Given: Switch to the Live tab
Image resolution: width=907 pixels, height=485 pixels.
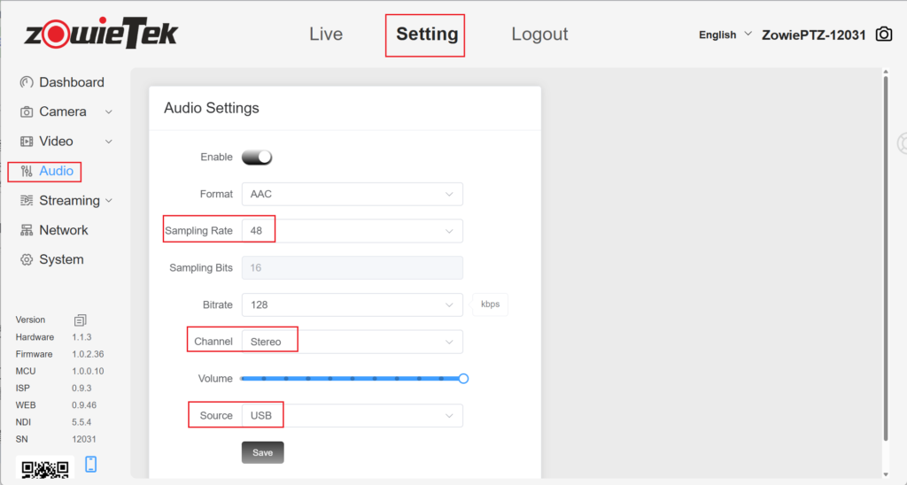Looking at the screenshot, I should click(325, 35).
